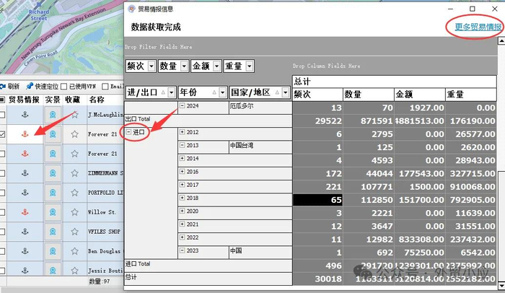505x293 pixels.
Task: Open the 国家/地区 field filter dropdown
Action: [x=285, y=93]
